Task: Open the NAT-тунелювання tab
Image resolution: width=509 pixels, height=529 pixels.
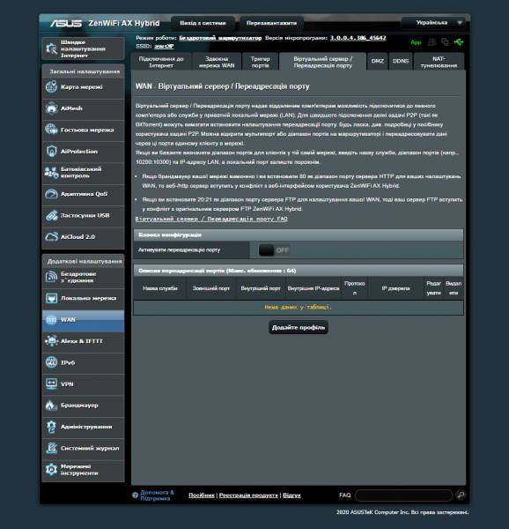Action: 439,62
